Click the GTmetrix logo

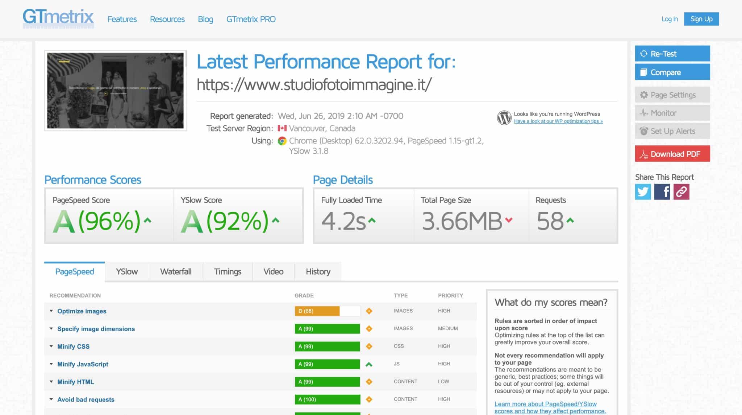(x=58, y=18)
